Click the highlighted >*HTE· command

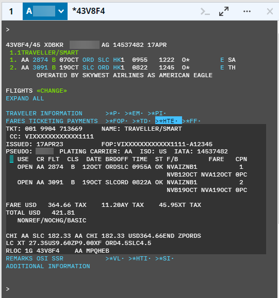(168, 120)
